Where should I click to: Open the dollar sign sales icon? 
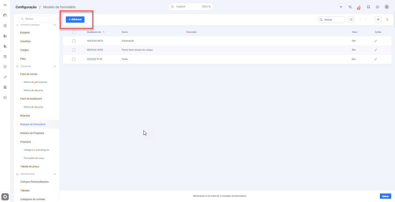tap(5, 26)
